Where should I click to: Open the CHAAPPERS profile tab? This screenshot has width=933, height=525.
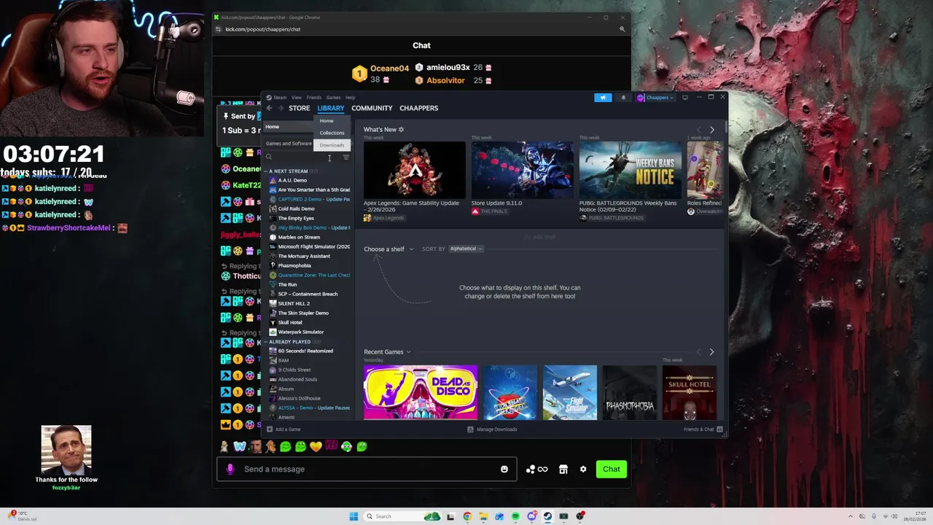(418, 108)
